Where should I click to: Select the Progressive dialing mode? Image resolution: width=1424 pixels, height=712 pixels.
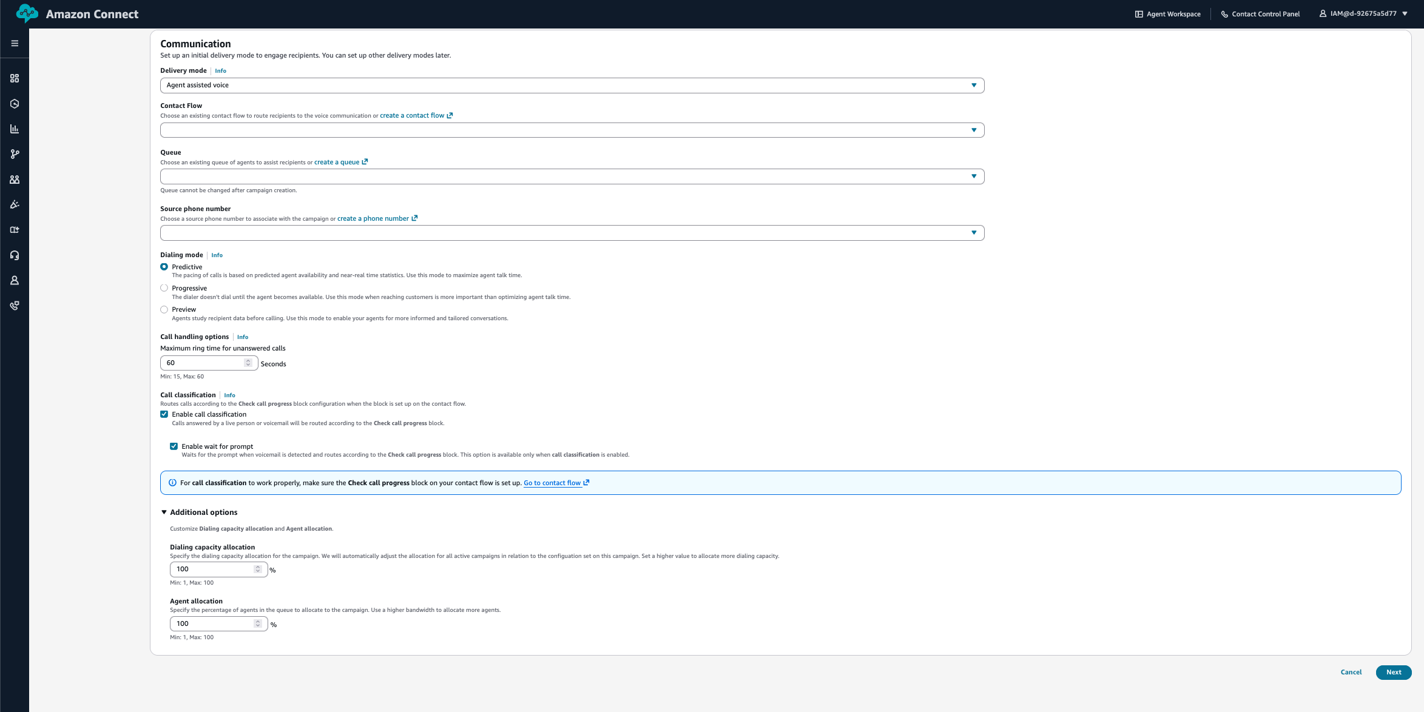click(x=164, y=287)
